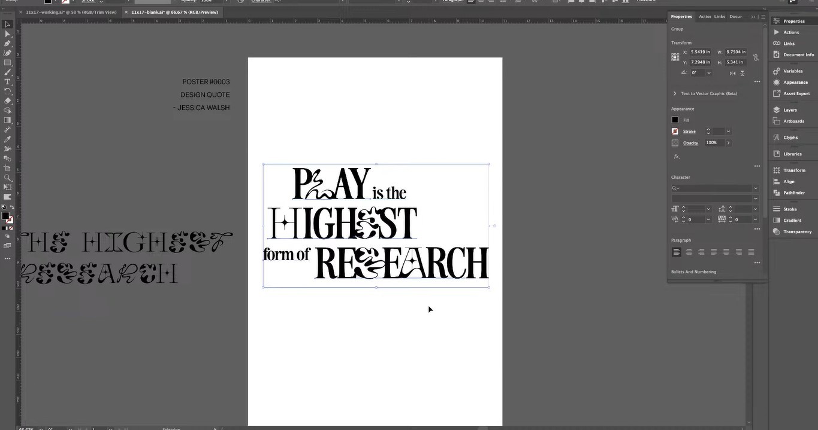The image size is (818, 430).
Task: Click the Stroke label link in Appearance
Action: [689, 132]
